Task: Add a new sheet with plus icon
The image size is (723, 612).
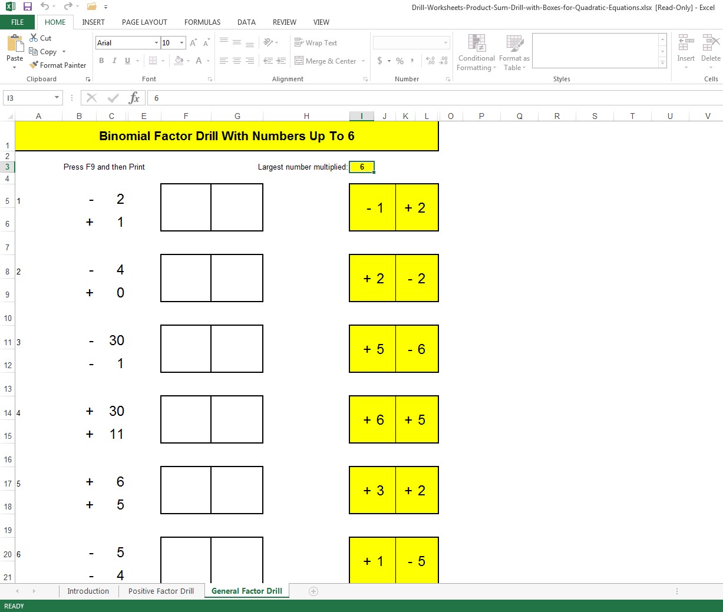Action: click(313, 591)
